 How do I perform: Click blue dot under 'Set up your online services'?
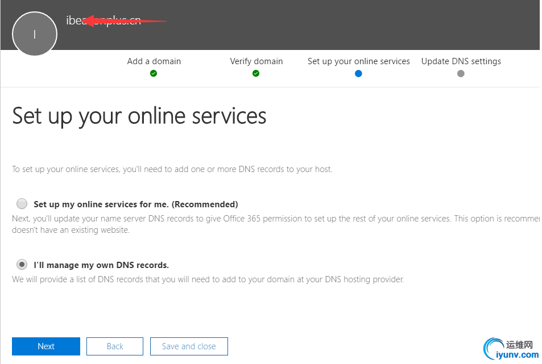(x=358, y=73)
